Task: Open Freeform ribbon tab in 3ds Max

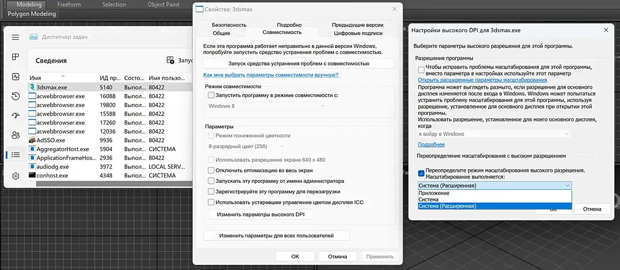Action: coord(69,5)
